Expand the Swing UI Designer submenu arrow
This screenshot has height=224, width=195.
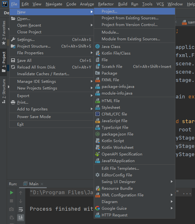pos(172,181)
